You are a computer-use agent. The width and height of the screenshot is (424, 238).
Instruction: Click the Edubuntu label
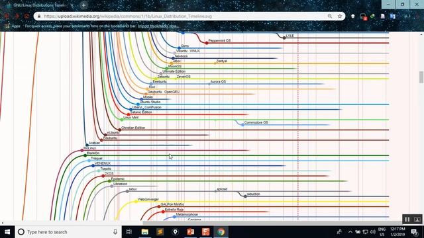point(110,138)
